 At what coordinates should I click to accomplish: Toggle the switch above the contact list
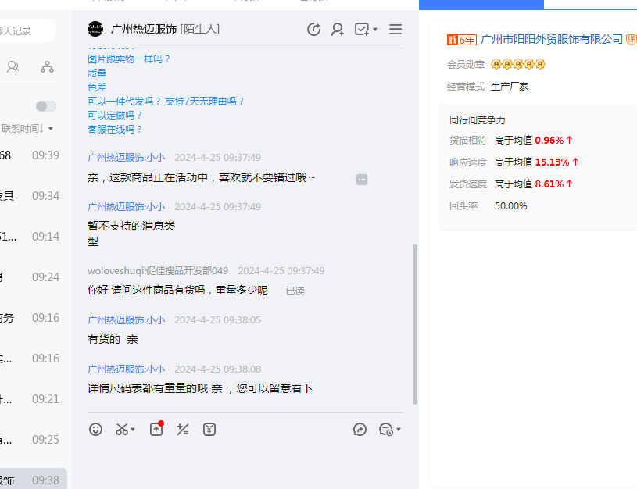pos(46,106)
